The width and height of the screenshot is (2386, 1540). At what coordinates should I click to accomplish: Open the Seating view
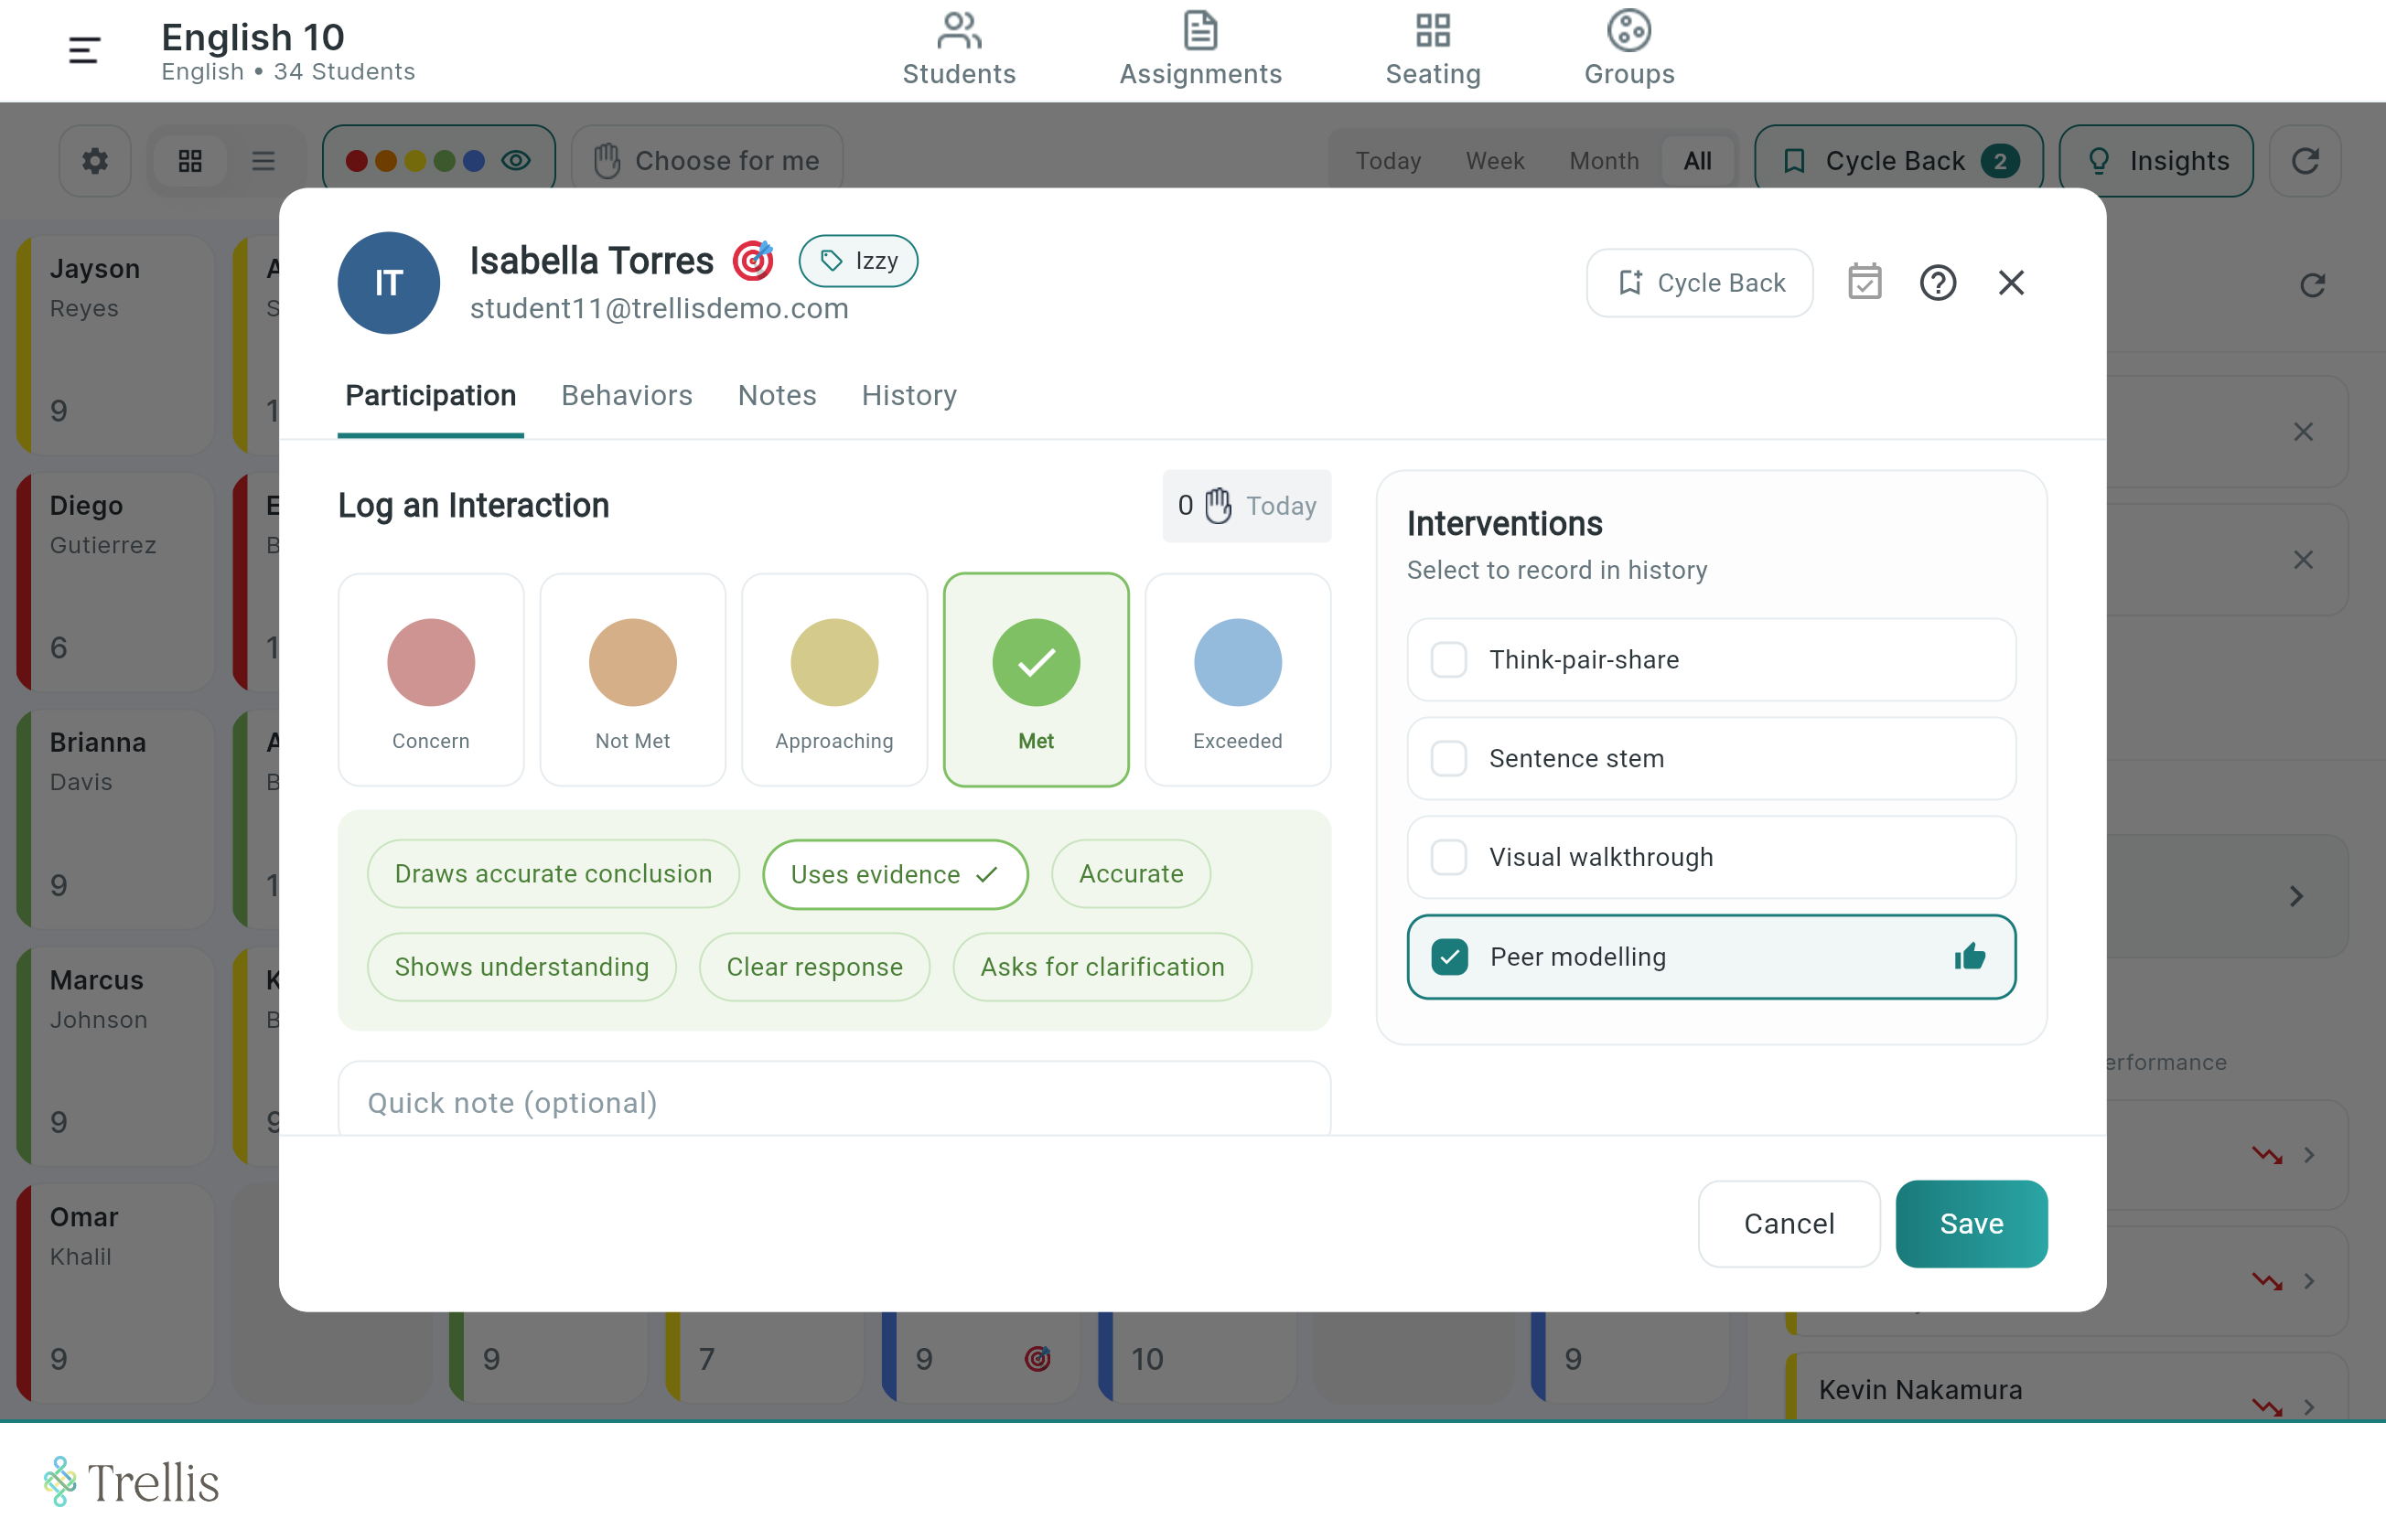[x=1433, y=49]
